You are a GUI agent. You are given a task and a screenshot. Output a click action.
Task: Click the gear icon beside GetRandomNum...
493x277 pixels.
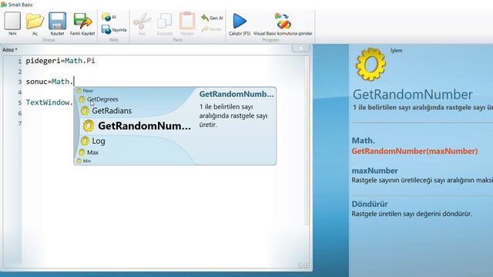[x=89, y=125]
